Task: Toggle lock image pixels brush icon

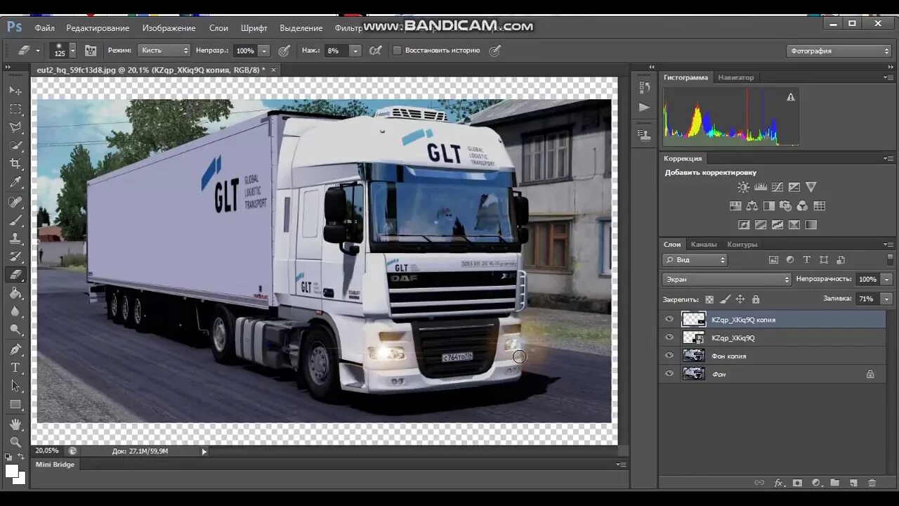Action: pyautogui.click(x=725, y=299)
